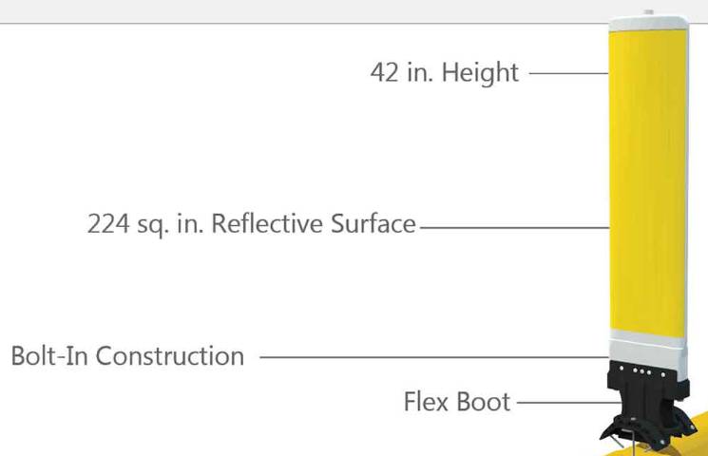Image resolution: width=708 pixels, height=456 pixels.
Task: Click the small nub atop the post cap
Action: click(x=648, y=11)
